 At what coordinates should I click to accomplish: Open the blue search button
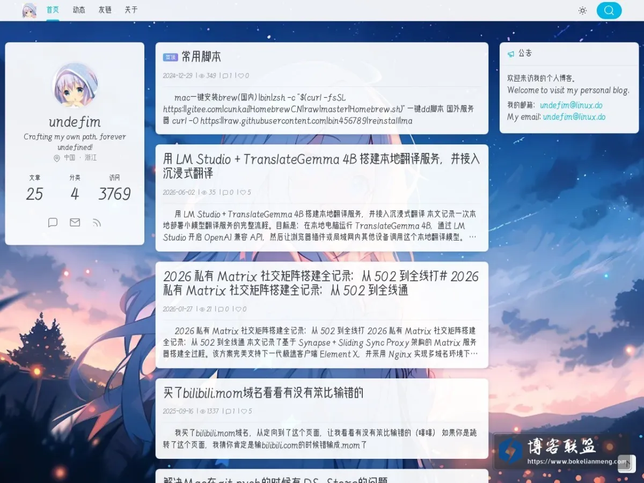pyautogui.click(x=609, y=10)
